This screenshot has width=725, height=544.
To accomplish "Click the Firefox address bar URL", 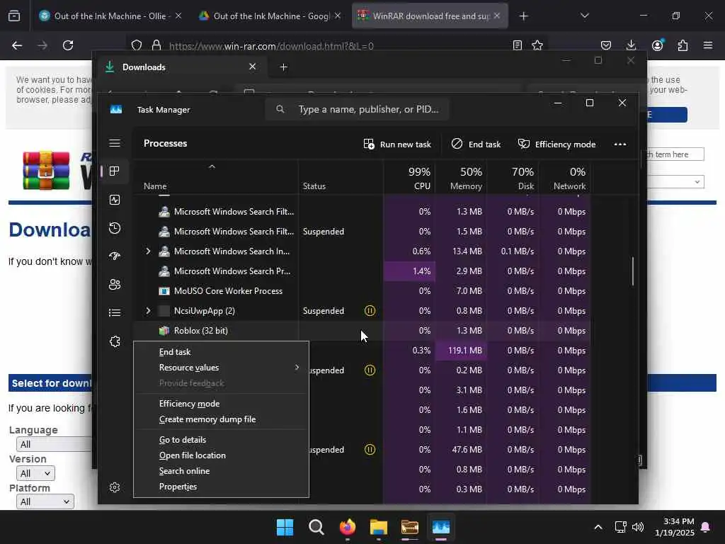I will pyautogui.click(x=271, y=46).
